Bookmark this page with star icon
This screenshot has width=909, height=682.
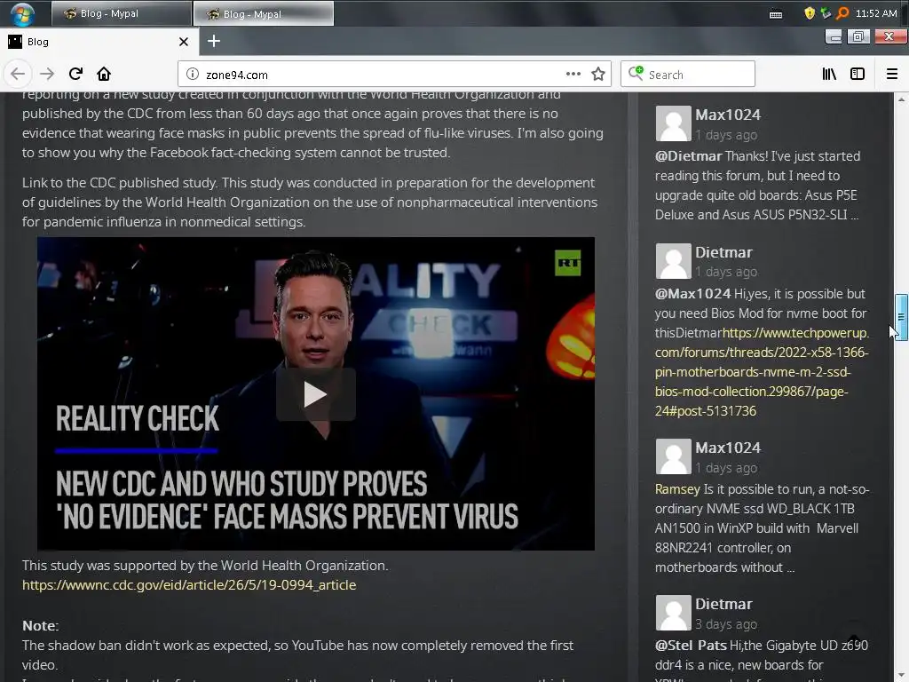coord(598,75)
